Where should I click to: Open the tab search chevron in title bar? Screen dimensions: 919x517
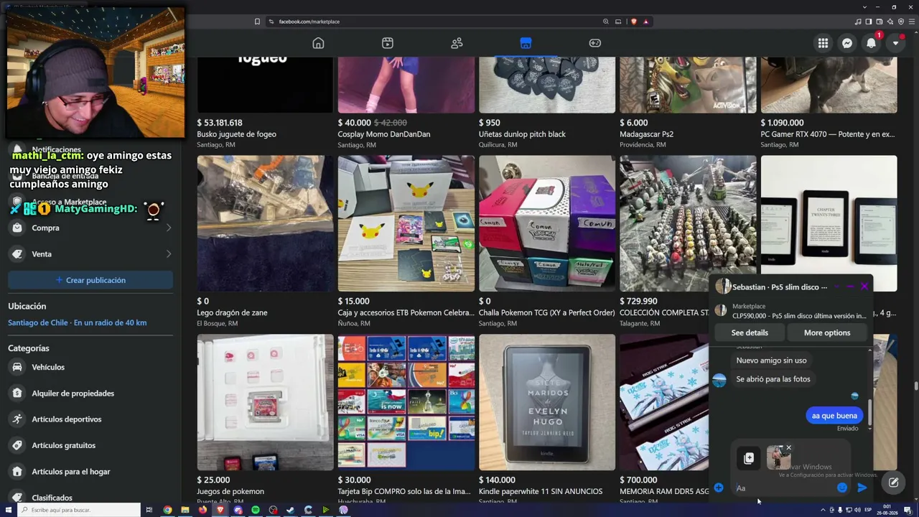click(864, 7)
